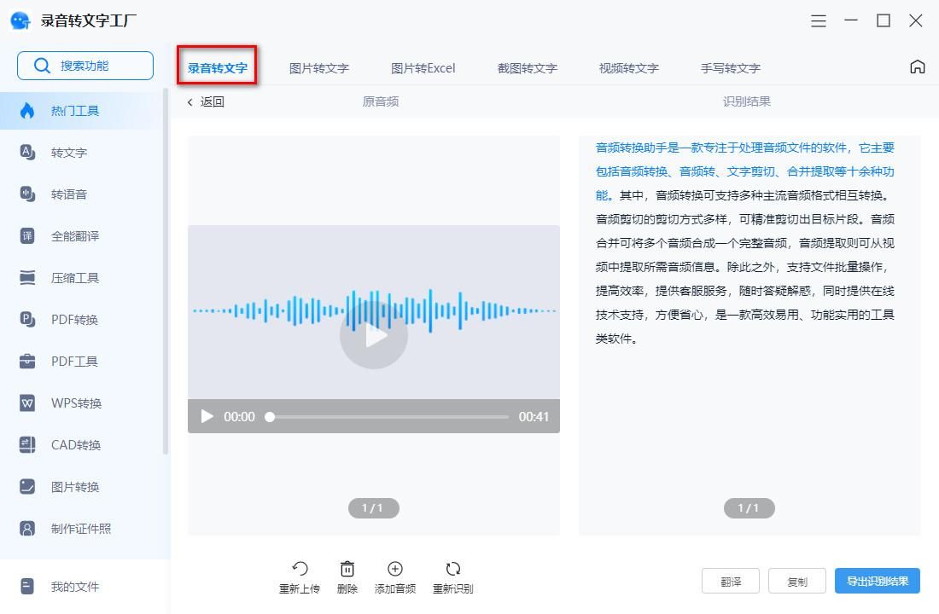Go to home via house icon
The image size is (939, 614).
pos(918,67)
